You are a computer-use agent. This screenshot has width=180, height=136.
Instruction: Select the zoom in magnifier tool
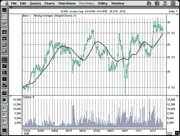(4, 45)
